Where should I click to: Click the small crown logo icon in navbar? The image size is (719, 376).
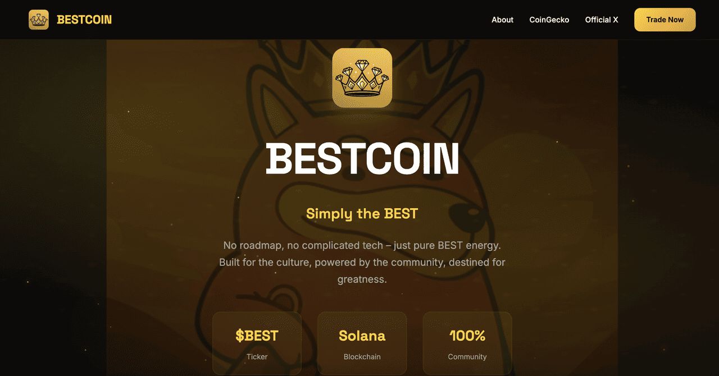pos(39,20)
